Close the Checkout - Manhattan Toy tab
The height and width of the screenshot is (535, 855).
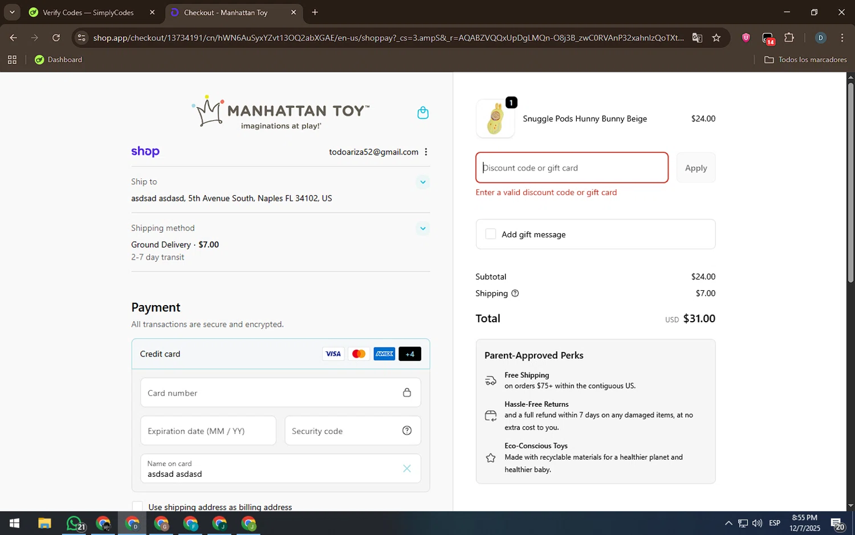tap(294, 13)
